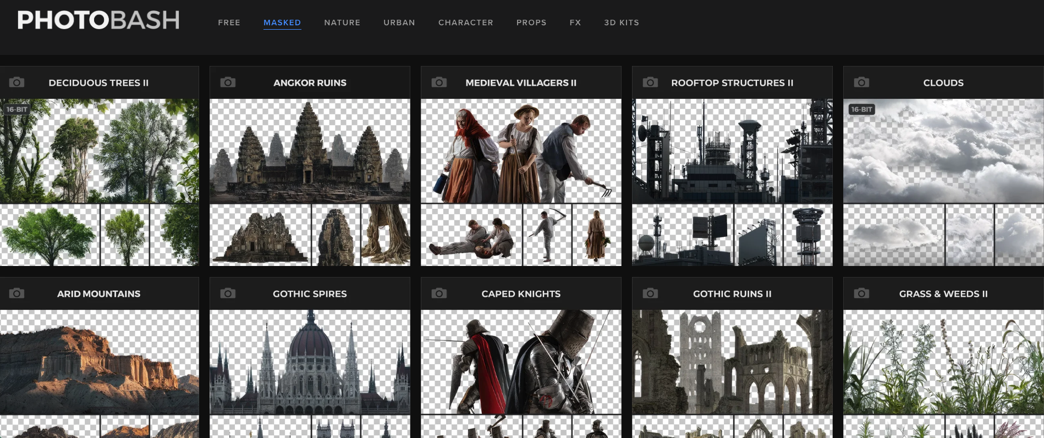Image resolution: width=1044 pixels, height=438 pixels.
Task: Open the Rooftop Structures II pack title
Action: (x=732, y=83)
